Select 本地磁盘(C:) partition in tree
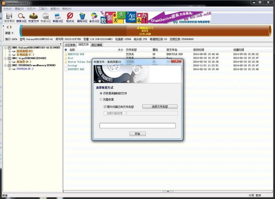 tap(25, 54)
